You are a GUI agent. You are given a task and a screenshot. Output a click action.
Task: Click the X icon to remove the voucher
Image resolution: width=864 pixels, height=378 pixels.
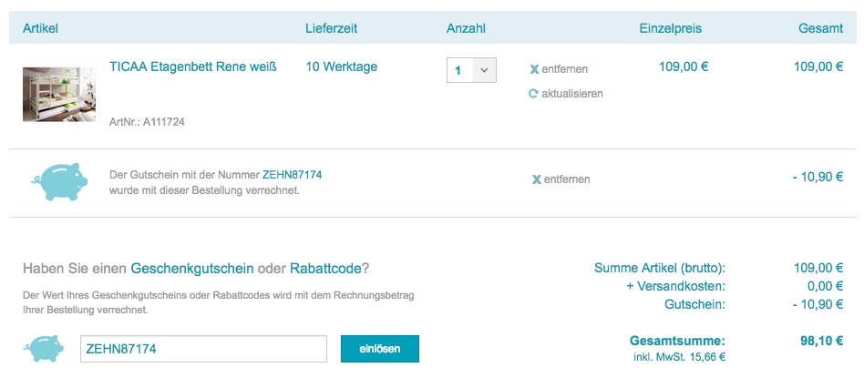pos(537,179)
